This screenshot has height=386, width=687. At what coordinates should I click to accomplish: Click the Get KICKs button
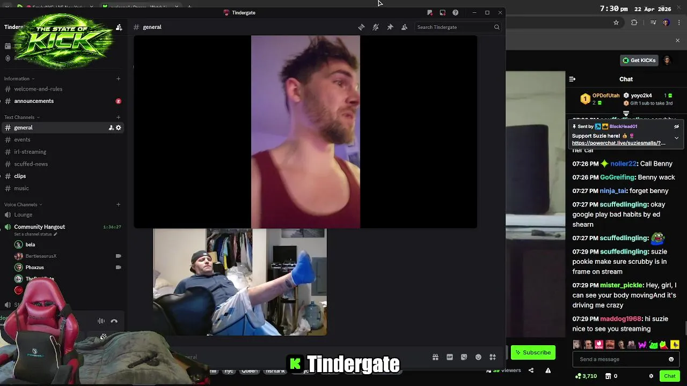pos(639,61)
